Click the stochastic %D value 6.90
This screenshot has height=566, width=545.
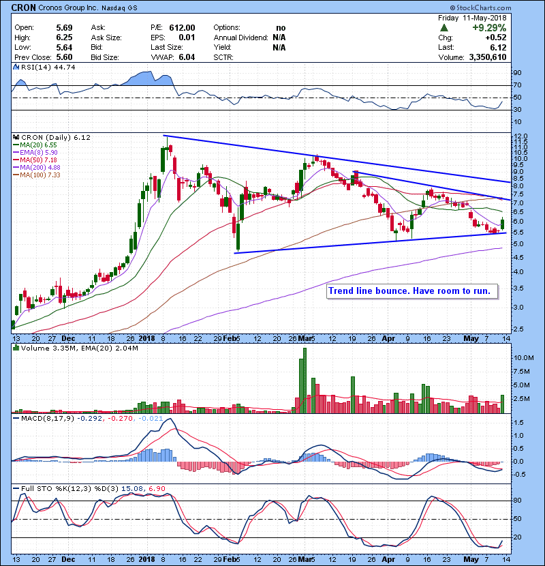click(x=157, y=489)
